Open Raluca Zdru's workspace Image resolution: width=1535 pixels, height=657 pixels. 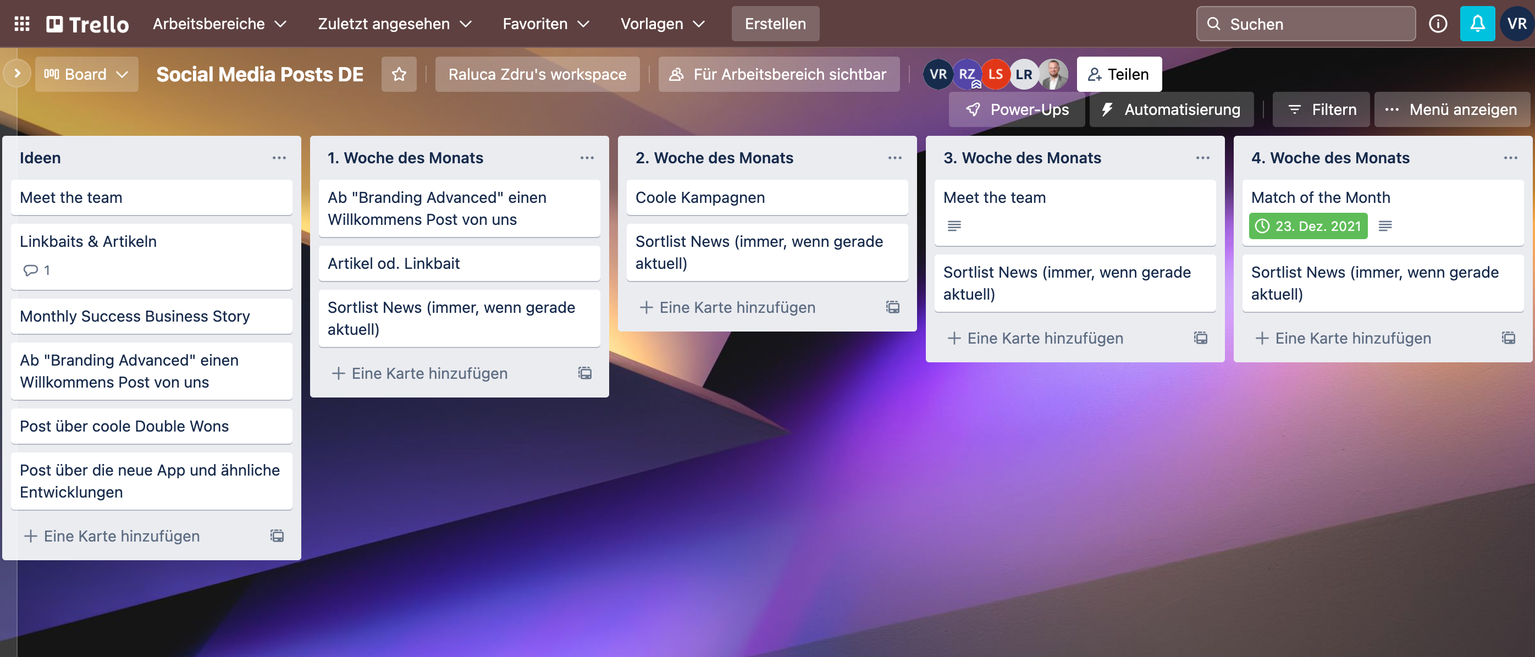click(537, 74)
